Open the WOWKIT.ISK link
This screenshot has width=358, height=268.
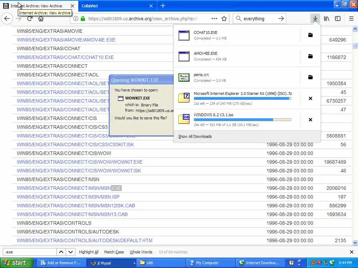[79, 171]
